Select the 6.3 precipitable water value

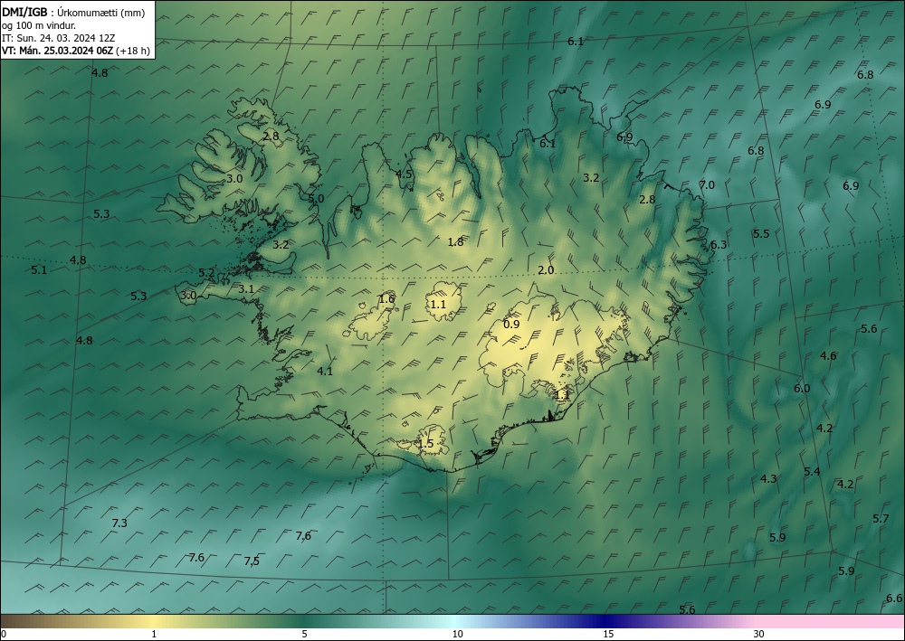point(718,244)
